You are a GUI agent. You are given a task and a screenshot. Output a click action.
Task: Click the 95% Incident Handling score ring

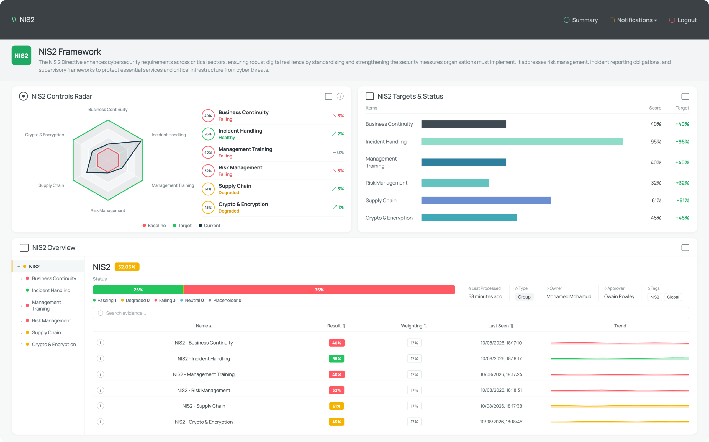coord(208,134)
